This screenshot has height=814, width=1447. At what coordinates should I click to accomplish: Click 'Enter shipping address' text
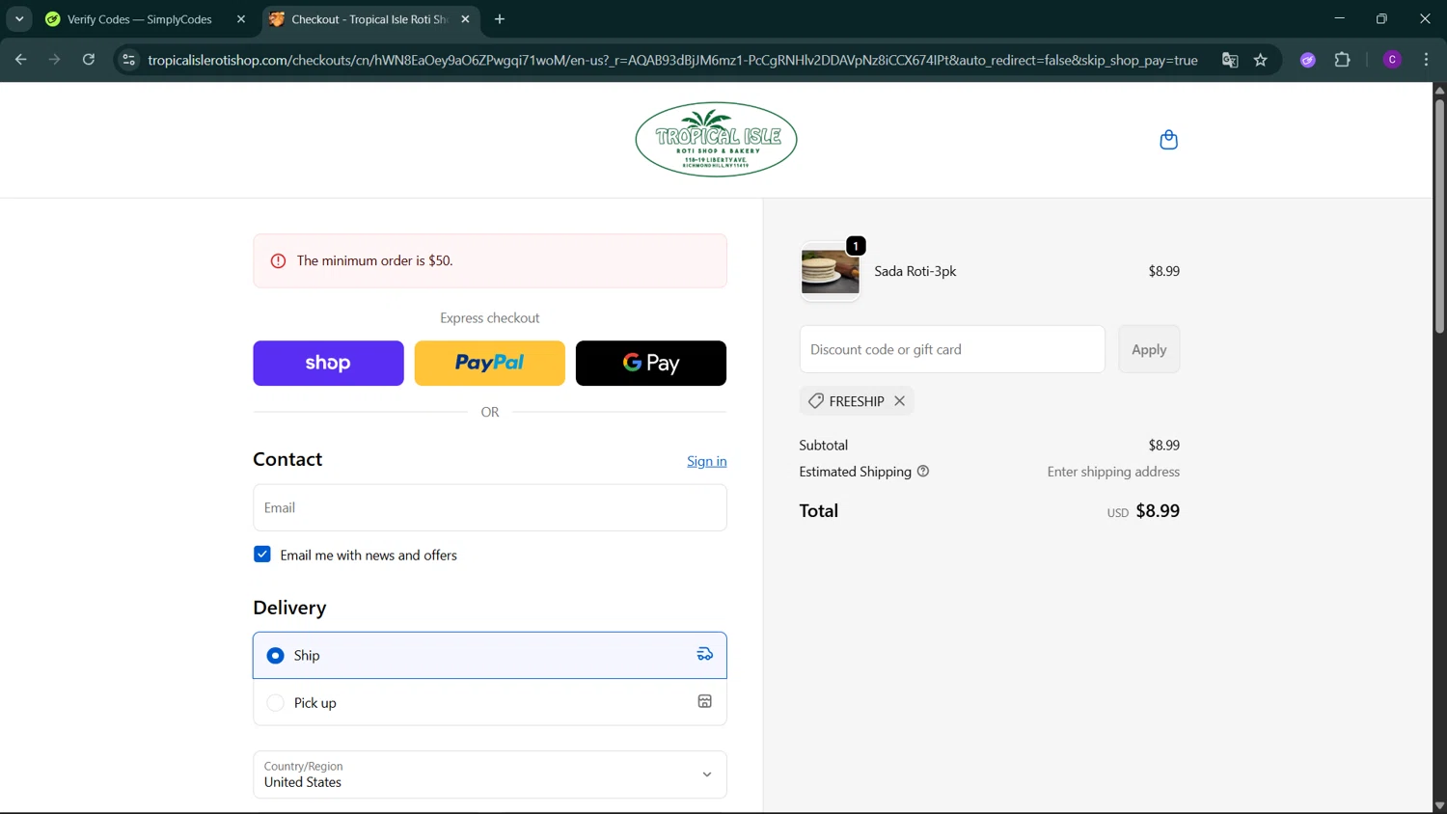click(1113, 472)
